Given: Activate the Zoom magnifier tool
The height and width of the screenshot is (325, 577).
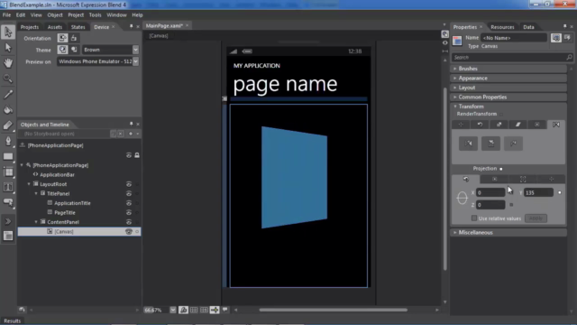Looking at the screenshot, I should [x=8, y=79].
